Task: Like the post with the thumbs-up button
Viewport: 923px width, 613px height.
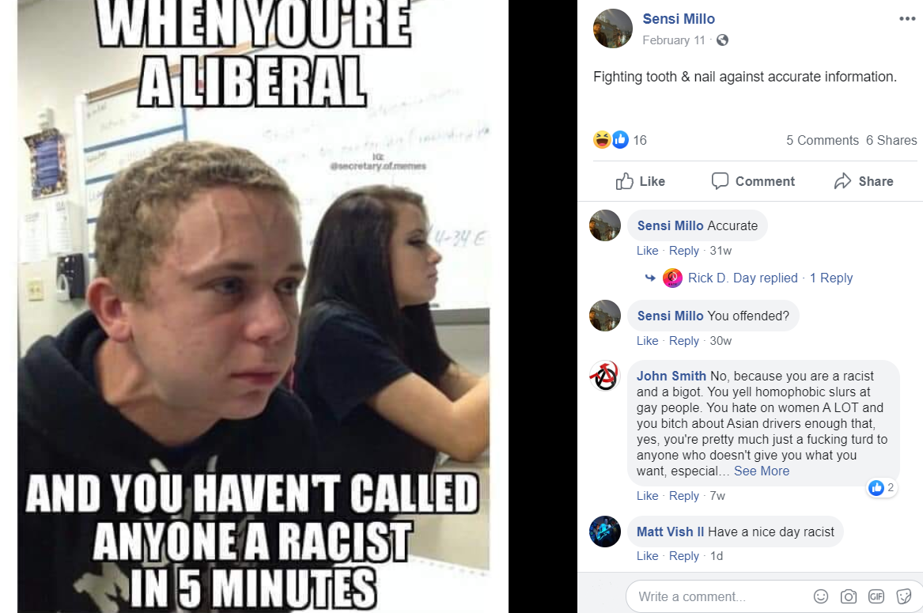Action: tap(641, 181)
